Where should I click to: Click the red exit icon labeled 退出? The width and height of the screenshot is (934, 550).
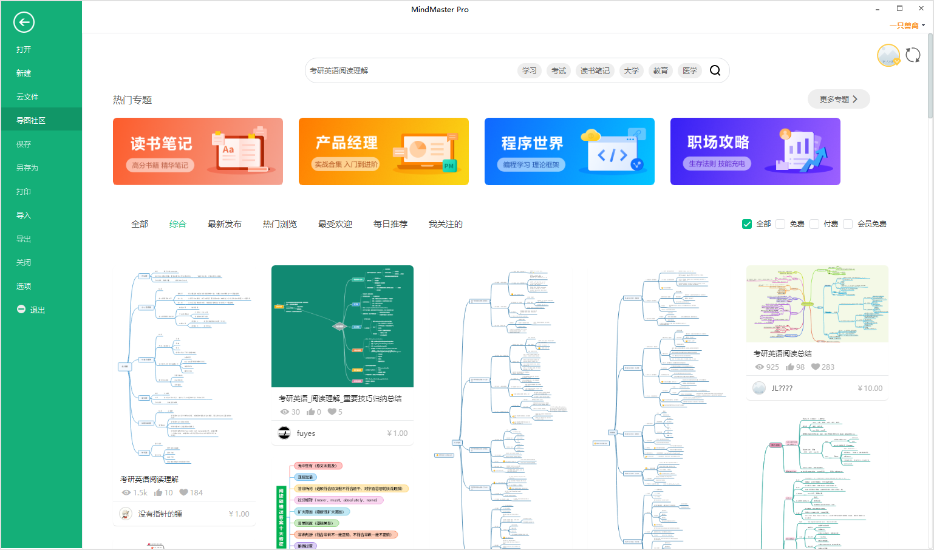tap(21, 310)
